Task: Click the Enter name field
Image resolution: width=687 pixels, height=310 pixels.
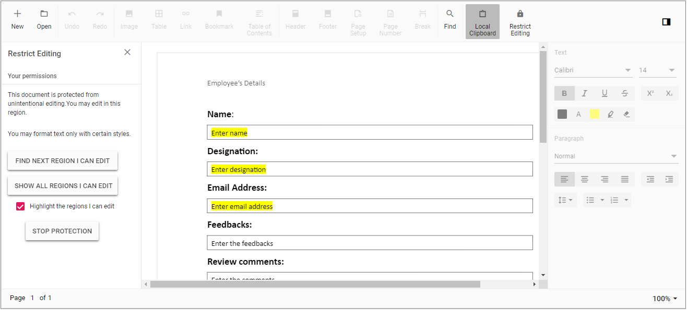Action: [370, 132]
